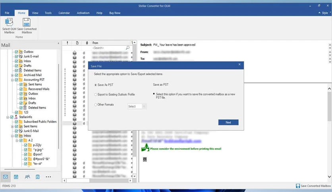
Task: Collapse the Accounting PST tree node
Action: tap(12, 80)
